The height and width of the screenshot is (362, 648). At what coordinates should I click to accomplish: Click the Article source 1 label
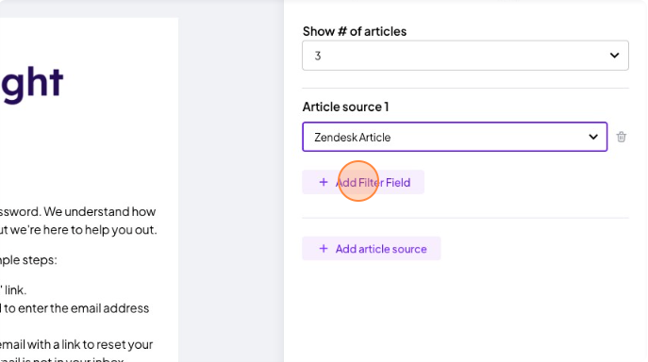345,107
